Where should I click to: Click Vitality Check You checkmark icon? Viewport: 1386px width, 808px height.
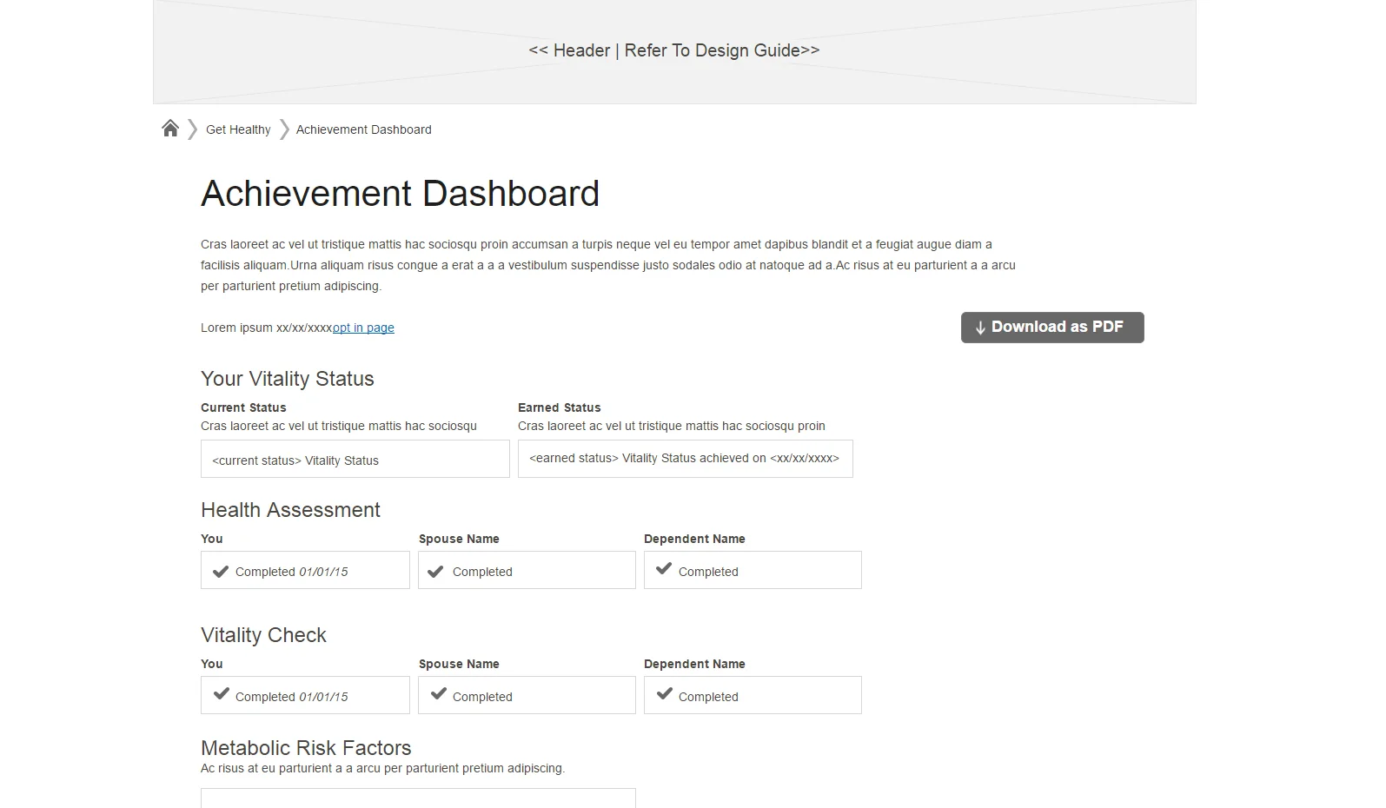222,693
